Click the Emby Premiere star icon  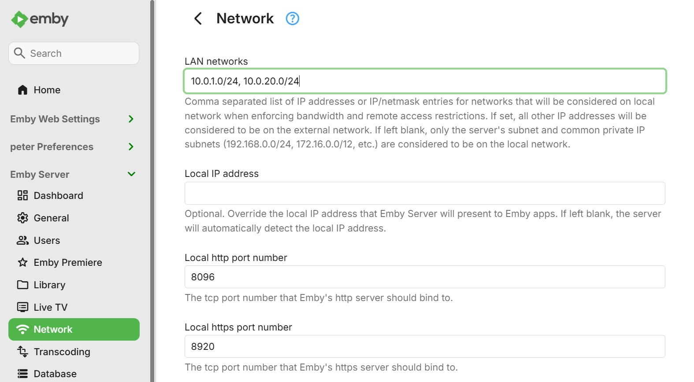pyautogui.click(x=22, y=263)
